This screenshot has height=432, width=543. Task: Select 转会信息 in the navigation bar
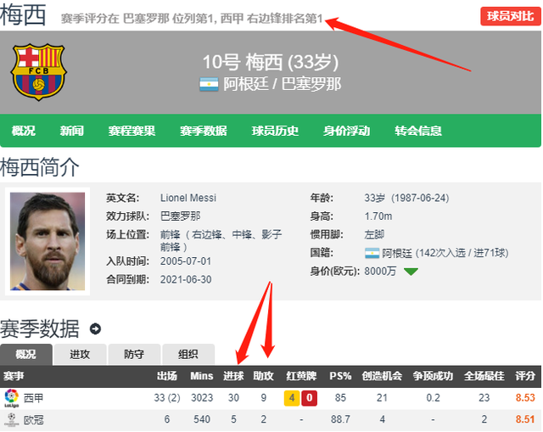pyautogui.click(x=418, y=131)
